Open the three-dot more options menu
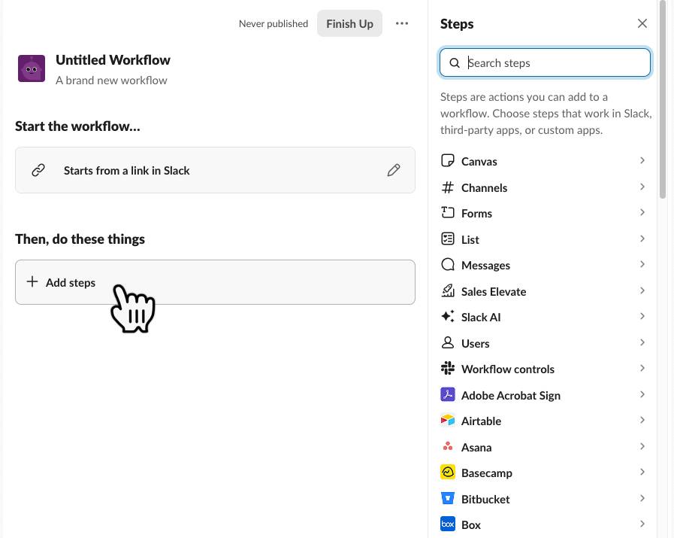Image resolution: width=674 pixels, height=538 pixels. [402, 23]
